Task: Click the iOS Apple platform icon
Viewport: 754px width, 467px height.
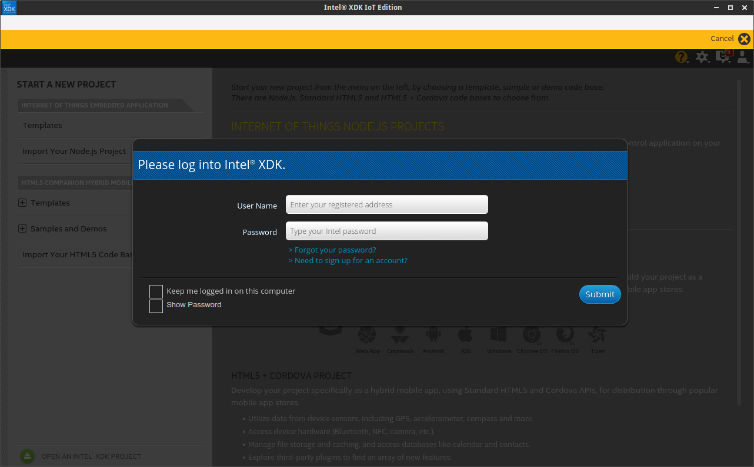Action: pyautogui.click(x=466, y=335)
